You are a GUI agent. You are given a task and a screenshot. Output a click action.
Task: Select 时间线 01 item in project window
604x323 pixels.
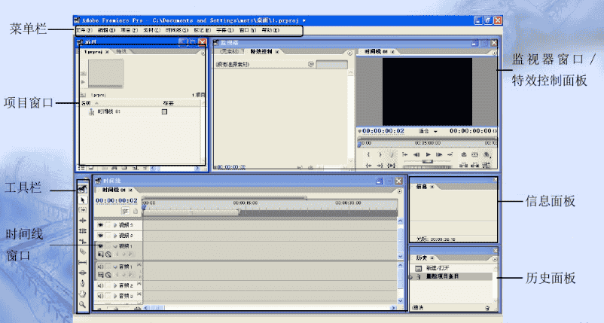tap(108, 111)
